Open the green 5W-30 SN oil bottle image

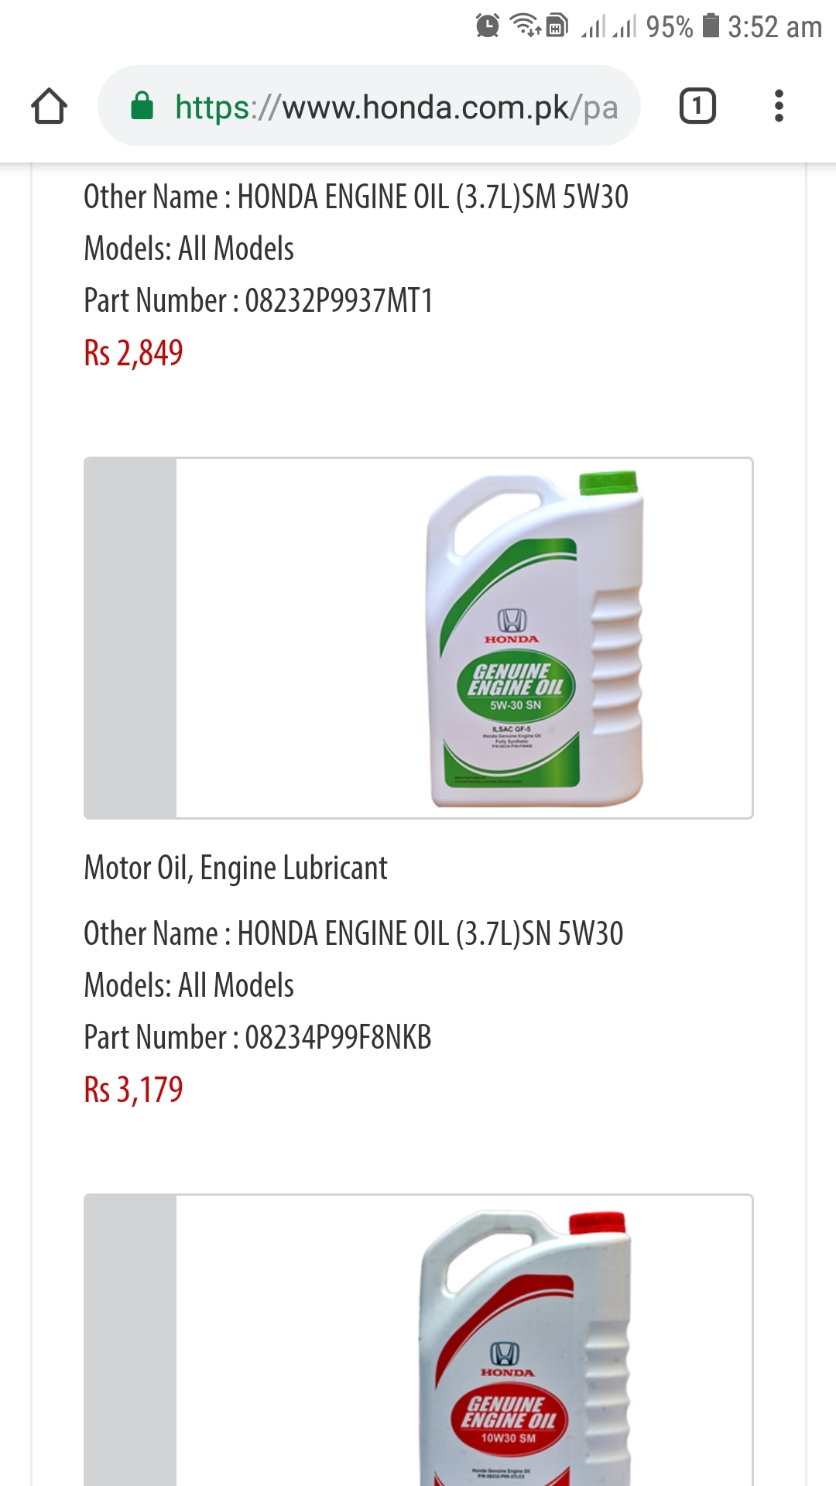point(418,638)
